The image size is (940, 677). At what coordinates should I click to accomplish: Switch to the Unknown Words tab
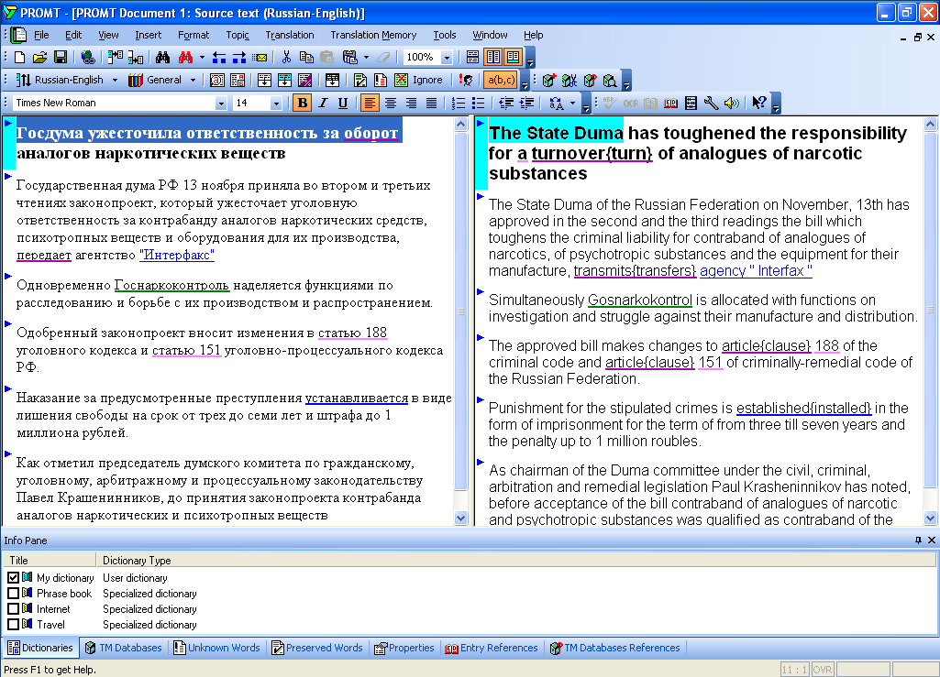pyautogui.click(x=217, y=648)
